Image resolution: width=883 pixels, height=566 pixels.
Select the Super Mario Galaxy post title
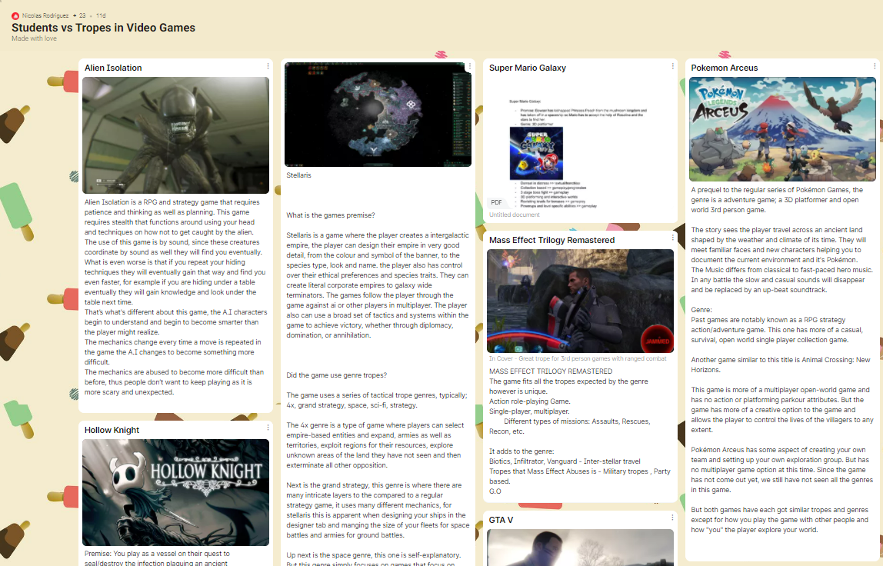tap(528, 68)
